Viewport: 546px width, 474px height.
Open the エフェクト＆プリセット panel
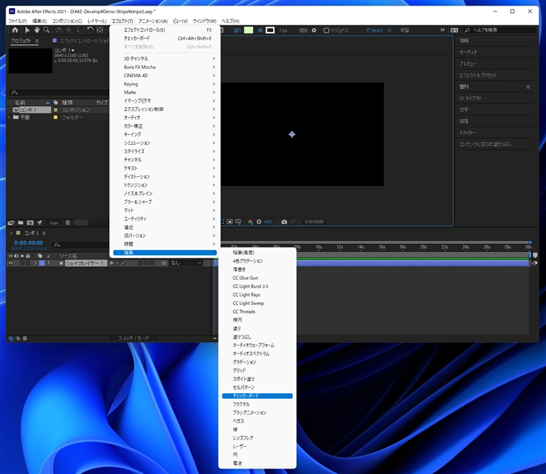(x=478, y=74)
